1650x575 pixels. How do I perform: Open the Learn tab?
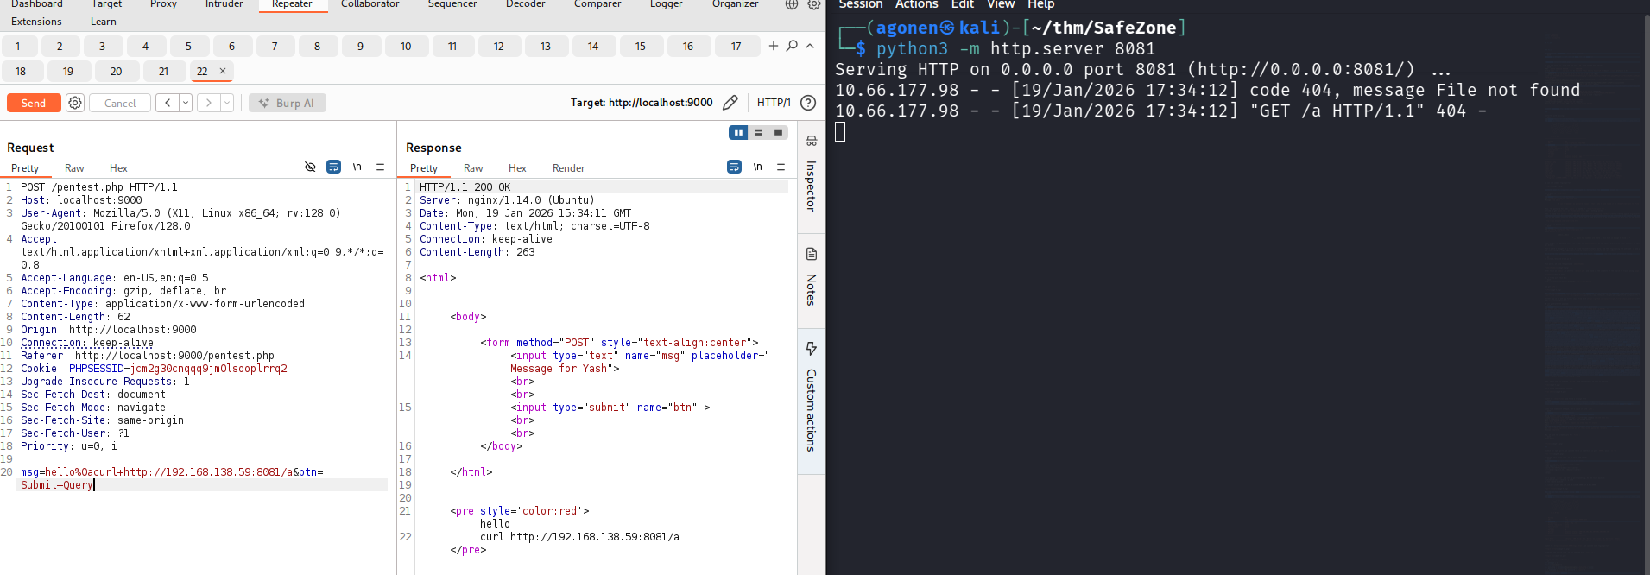(104, 22)
